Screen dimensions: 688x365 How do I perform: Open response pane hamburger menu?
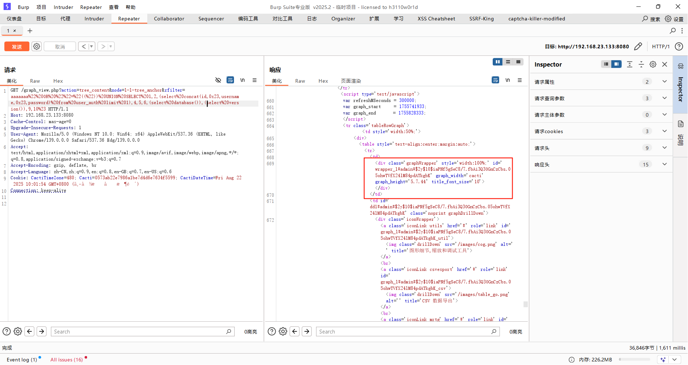520,80
